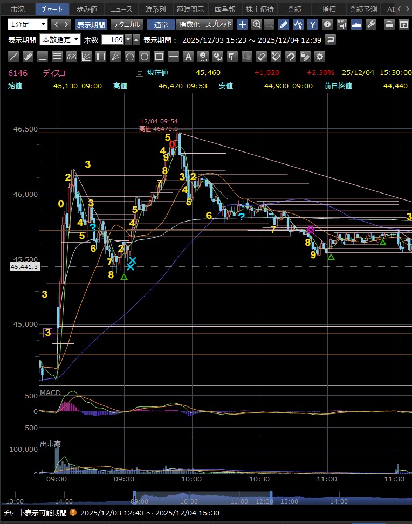
Task: Click the テクニカル button
Action: (x=127, y=24)
